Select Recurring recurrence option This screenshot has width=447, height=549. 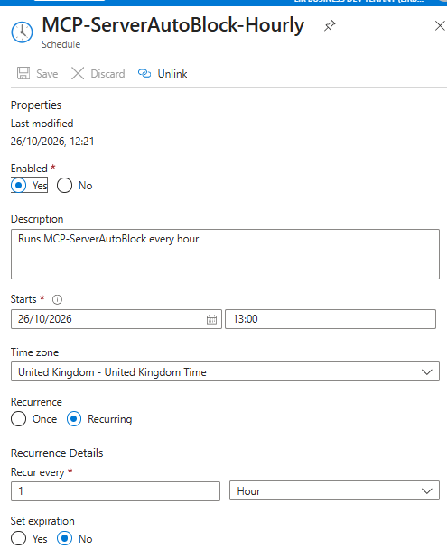(x=74, y=419)
